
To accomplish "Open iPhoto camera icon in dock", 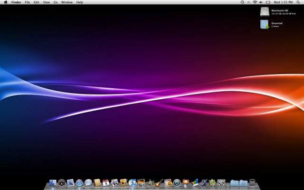I will (142, 183).
